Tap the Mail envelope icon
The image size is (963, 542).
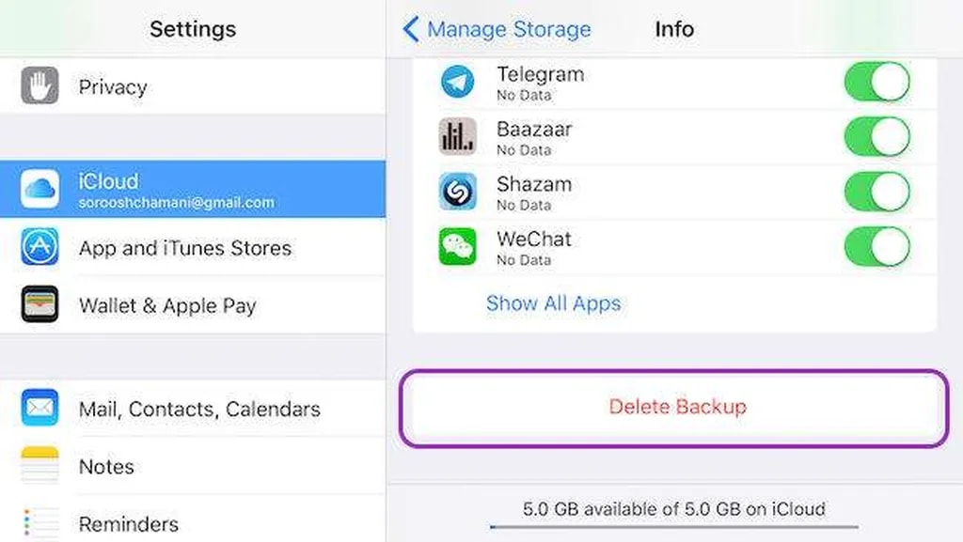point(39,409)
